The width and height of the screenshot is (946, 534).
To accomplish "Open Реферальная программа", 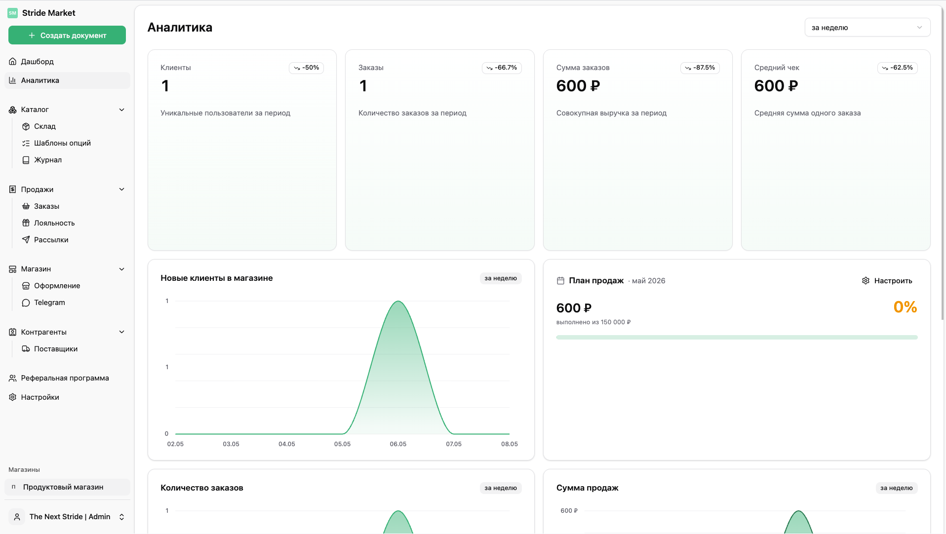I will [67, 378].
